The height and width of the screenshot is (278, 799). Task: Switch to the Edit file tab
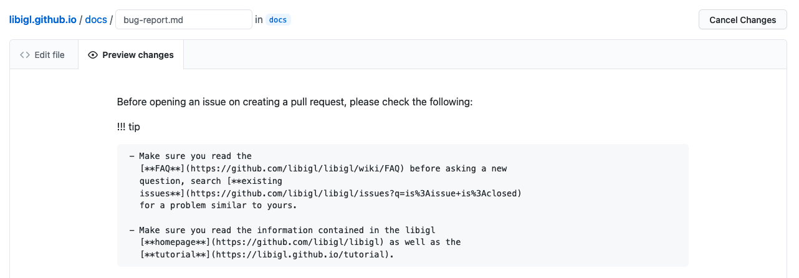[x=42, y=55]
